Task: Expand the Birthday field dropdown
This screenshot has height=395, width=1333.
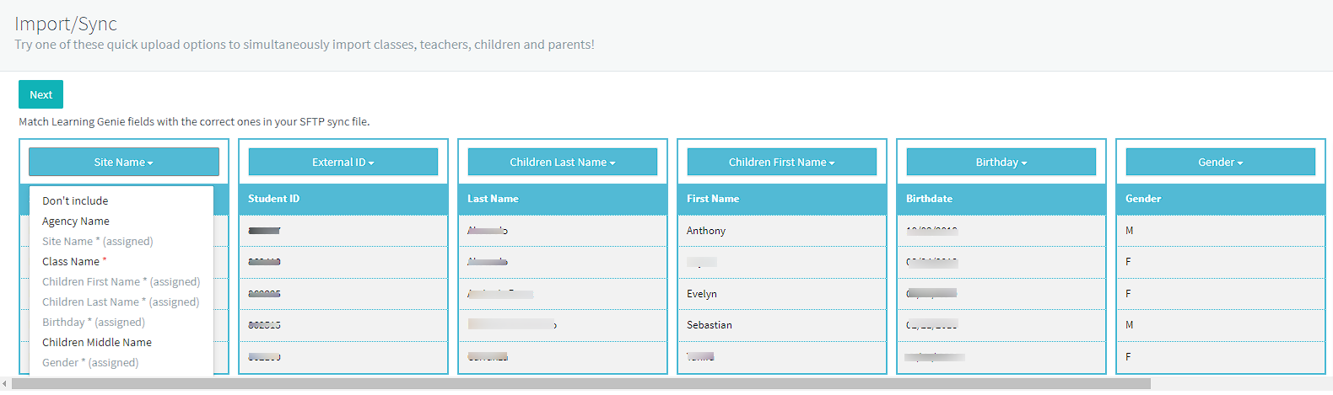Action: pos(1001,162)
